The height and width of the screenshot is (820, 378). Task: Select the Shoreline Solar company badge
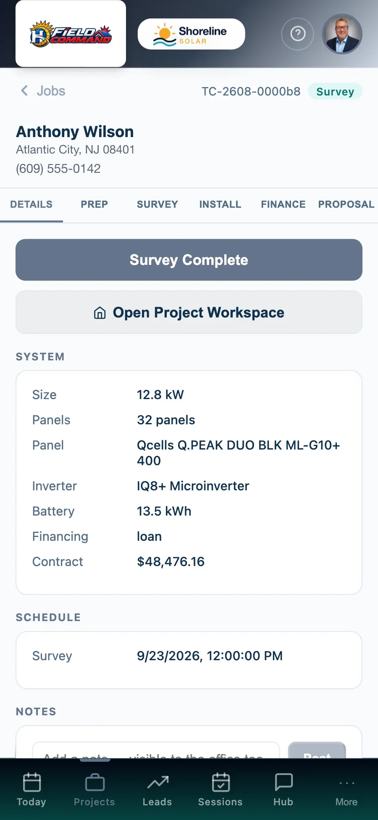(191, 34)
